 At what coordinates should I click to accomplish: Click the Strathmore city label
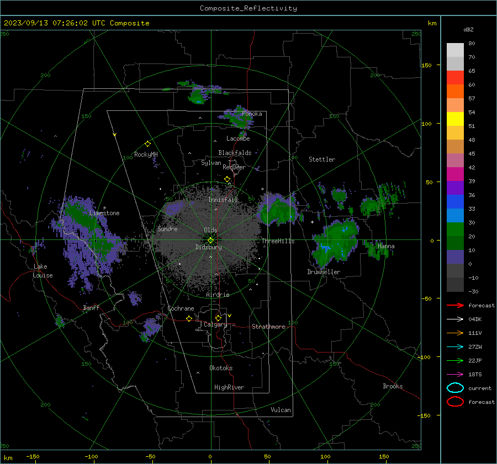(269, 327)
